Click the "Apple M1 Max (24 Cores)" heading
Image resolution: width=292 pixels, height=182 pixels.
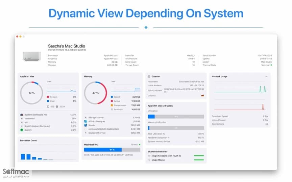161,106
